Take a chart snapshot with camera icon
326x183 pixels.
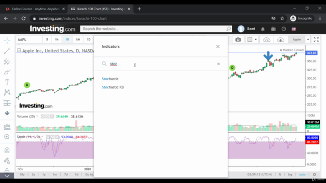238,40
